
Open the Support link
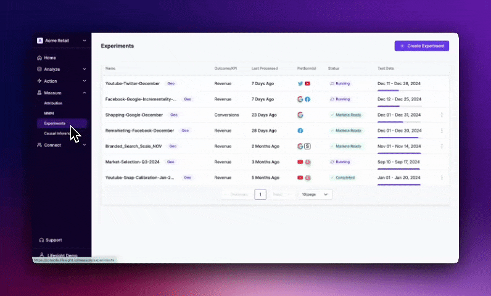click(x=54, y=240)
